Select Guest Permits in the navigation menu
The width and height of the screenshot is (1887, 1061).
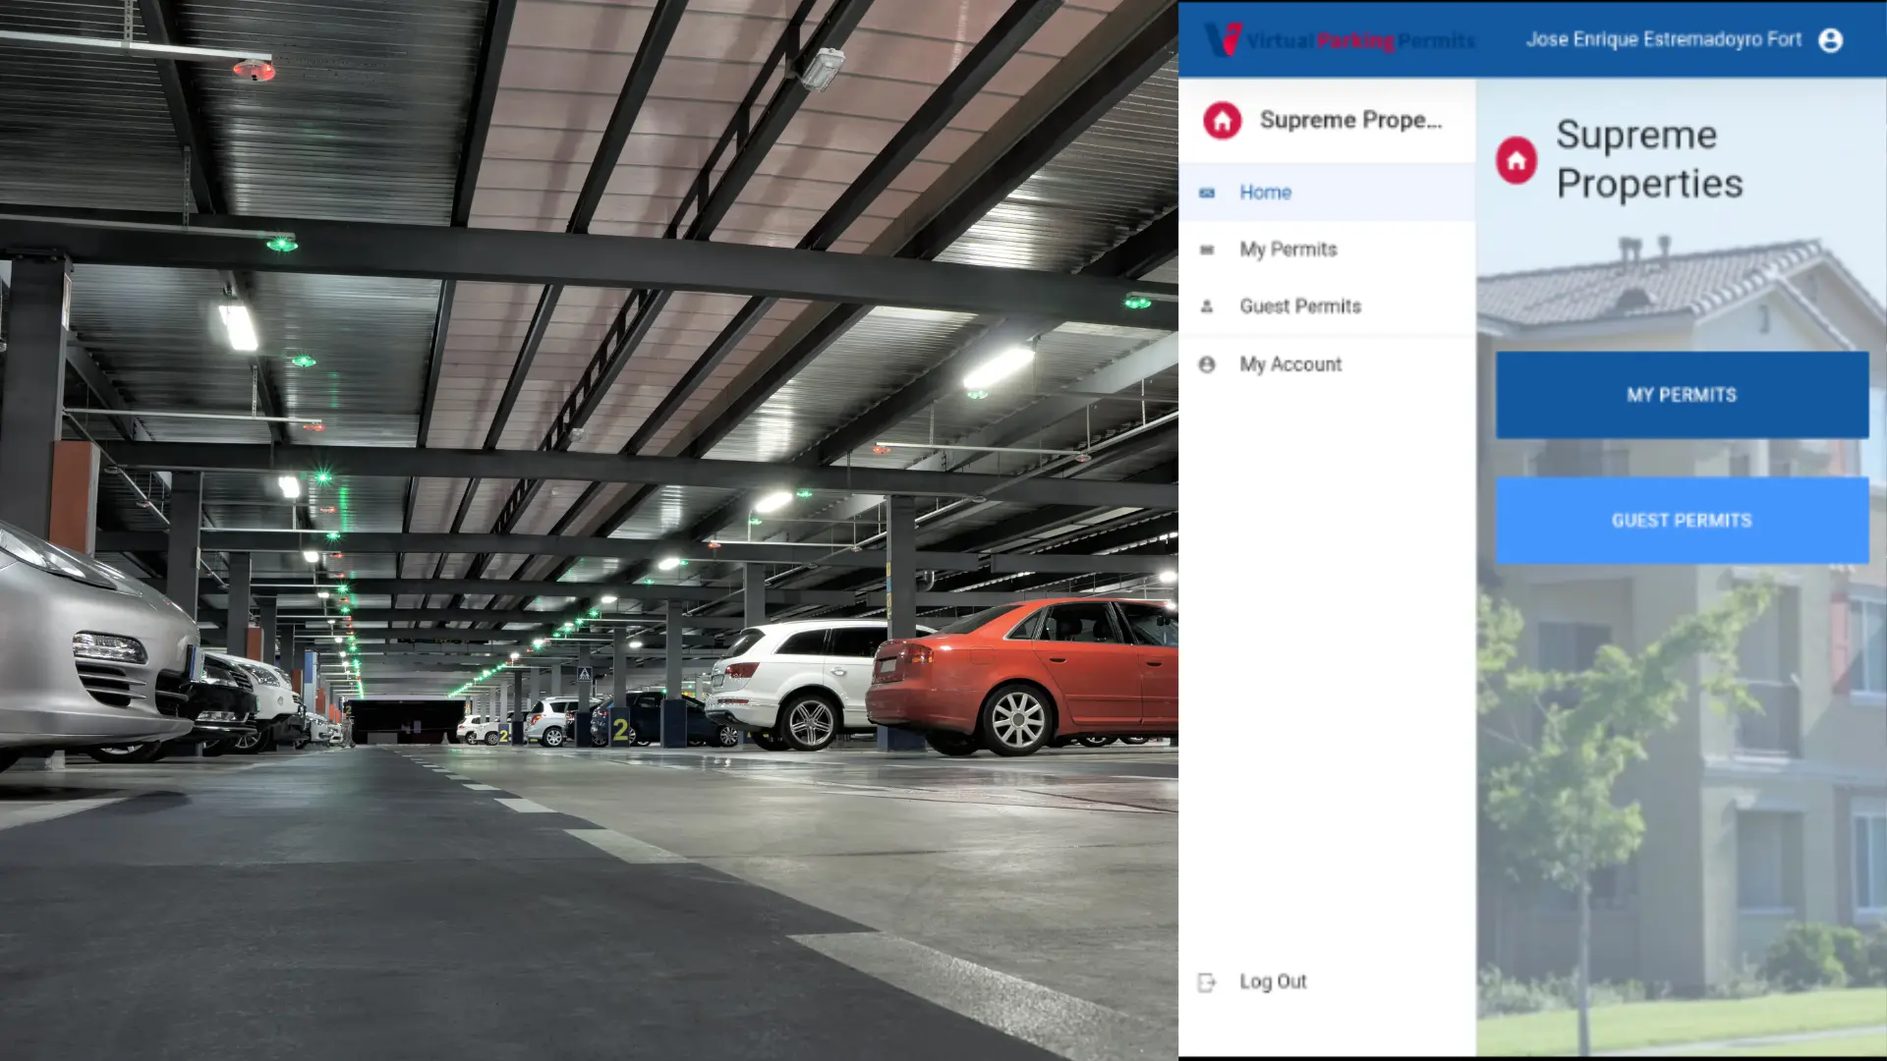[x=1300, y=306]
